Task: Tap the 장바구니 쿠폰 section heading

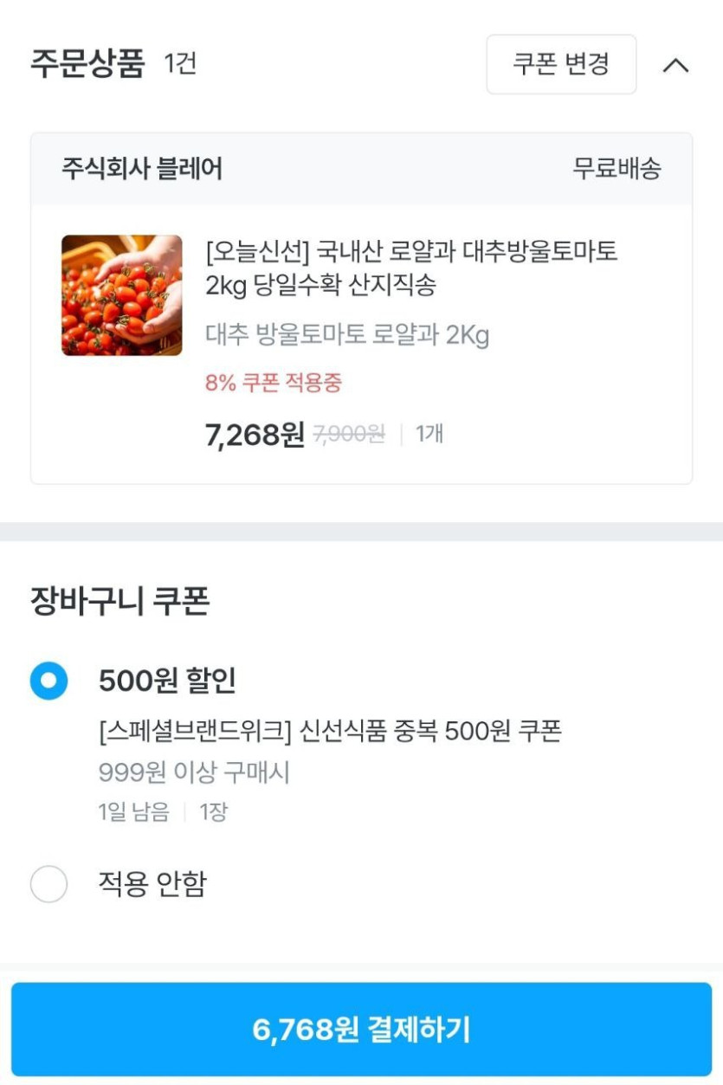Action: point(119,600)
